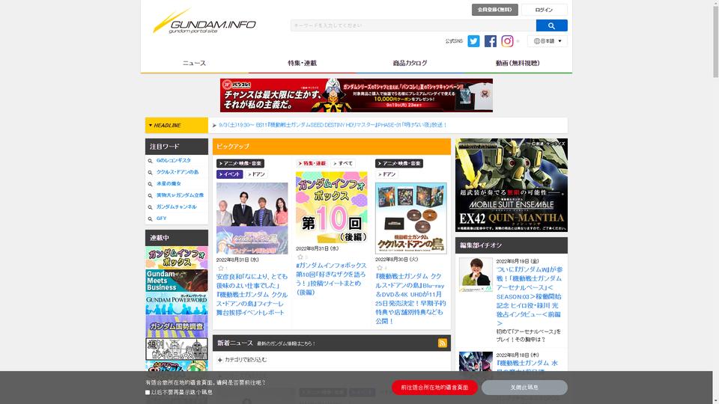Click the gray close-this-message button
This screenshot has height=404, width=719.
click(x=524, y=388)
